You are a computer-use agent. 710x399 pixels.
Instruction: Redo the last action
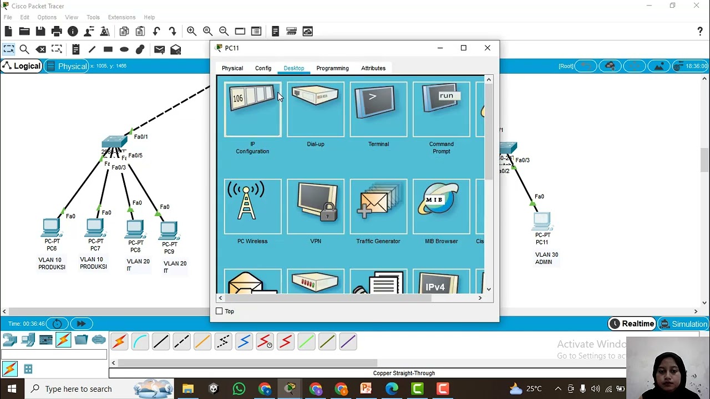pos(173,32)
